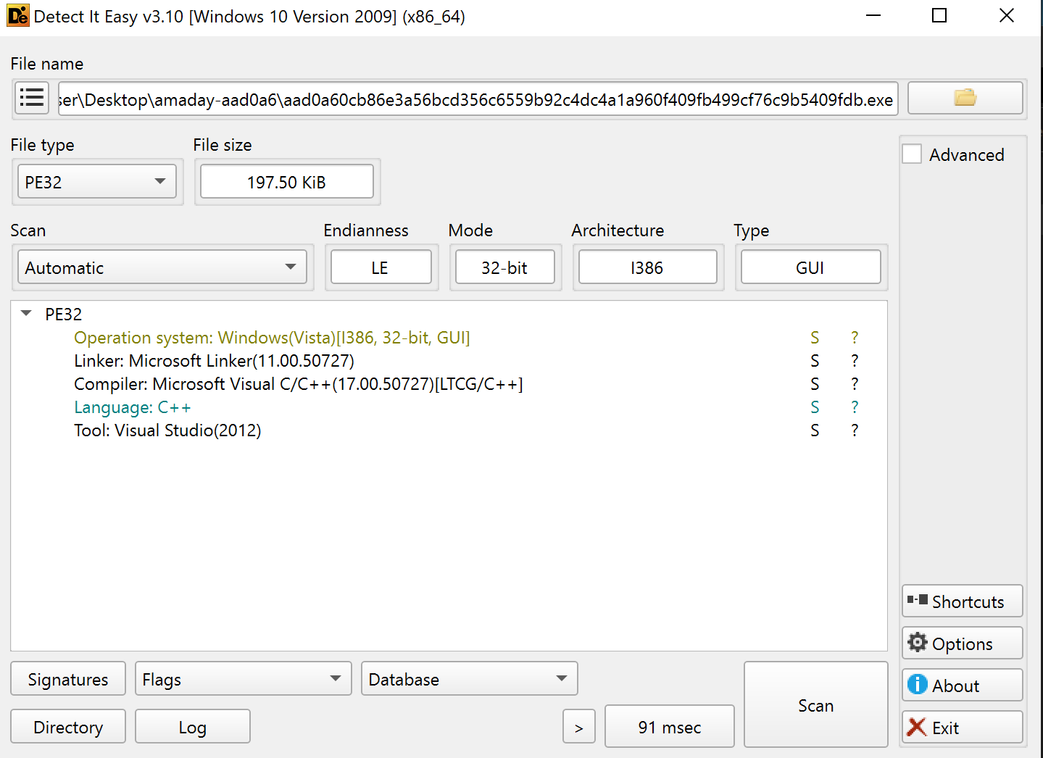Expand the Flags dropdown
This screenshot has width=1043, height=758.
(x=243, y=679)
